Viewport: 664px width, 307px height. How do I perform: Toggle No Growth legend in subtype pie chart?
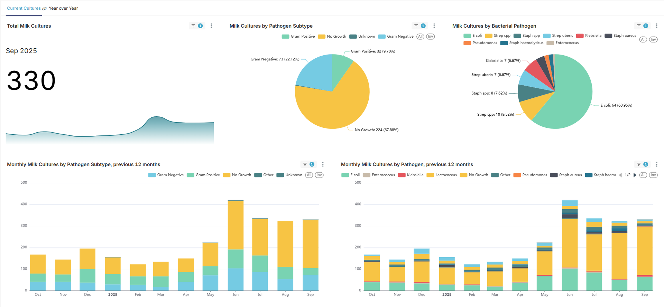[332, 37]
